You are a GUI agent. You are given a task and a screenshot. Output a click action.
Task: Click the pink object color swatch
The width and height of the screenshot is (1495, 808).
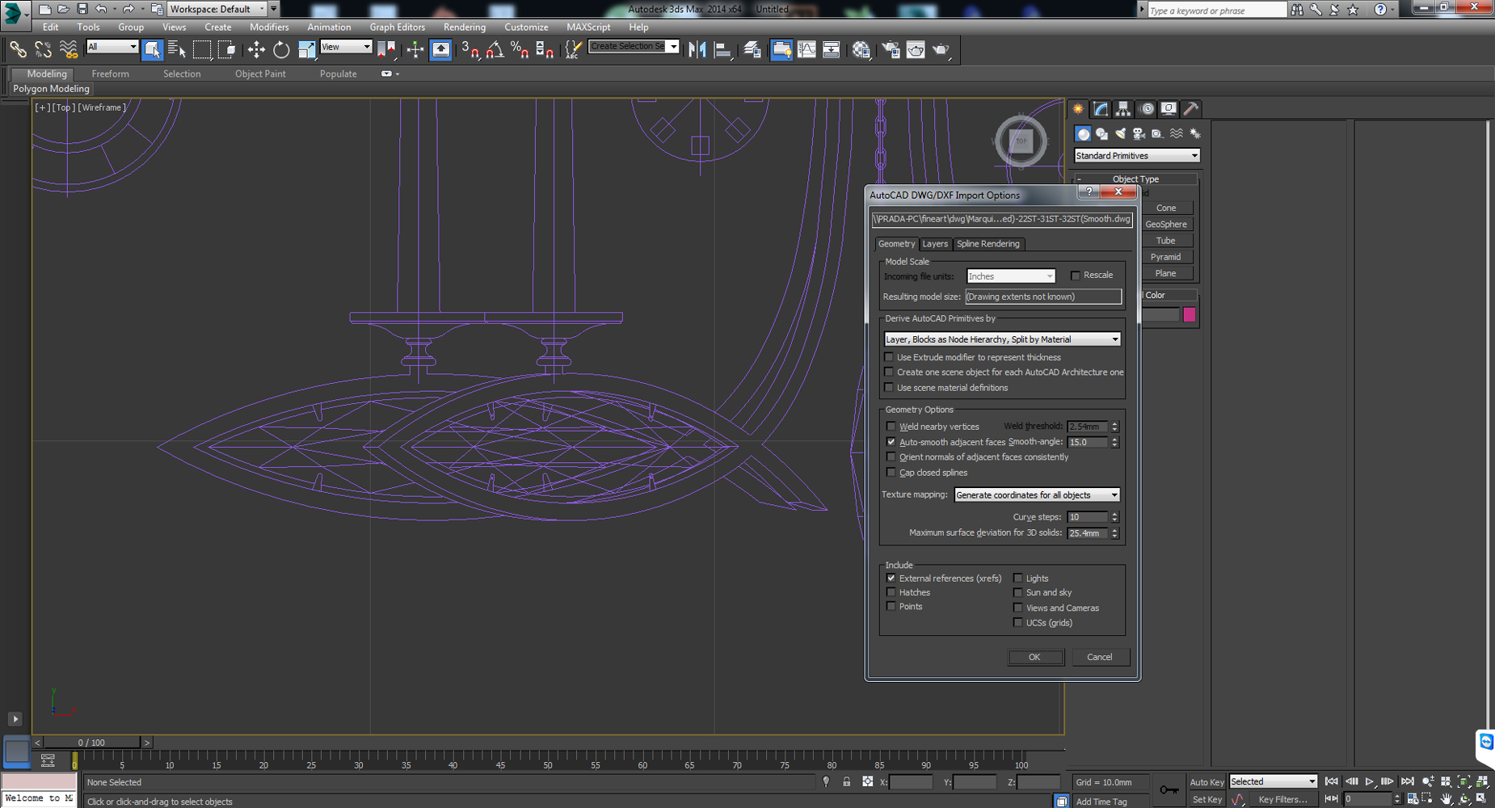point(1189,314)
